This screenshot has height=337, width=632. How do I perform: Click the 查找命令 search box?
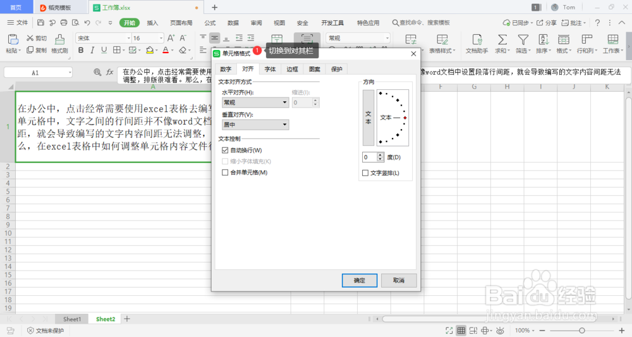[x=421, y=23]
